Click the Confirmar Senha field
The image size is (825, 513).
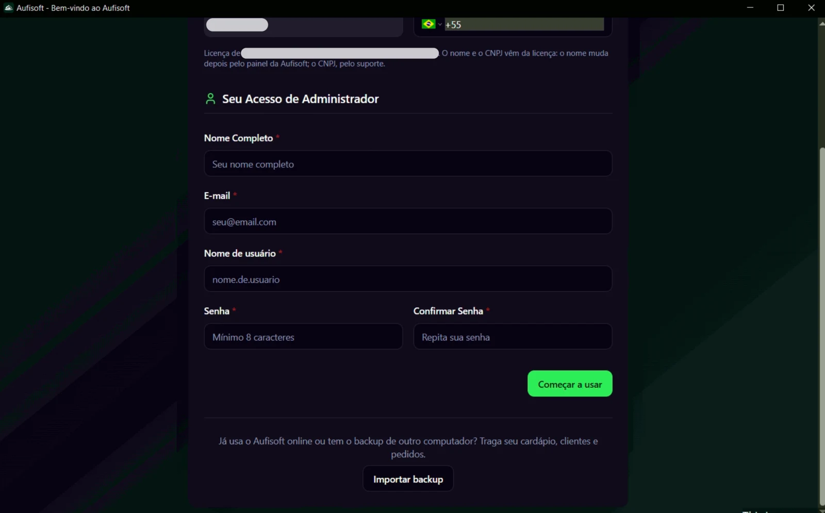(x=513, y=337)
